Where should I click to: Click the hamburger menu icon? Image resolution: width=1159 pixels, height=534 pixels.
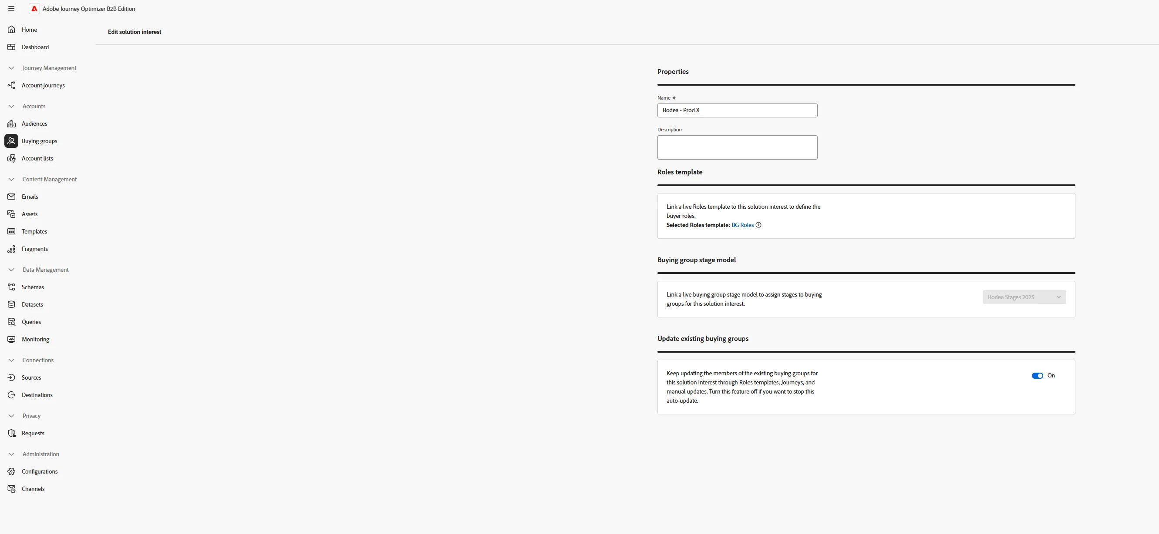[x=11, y=9]
